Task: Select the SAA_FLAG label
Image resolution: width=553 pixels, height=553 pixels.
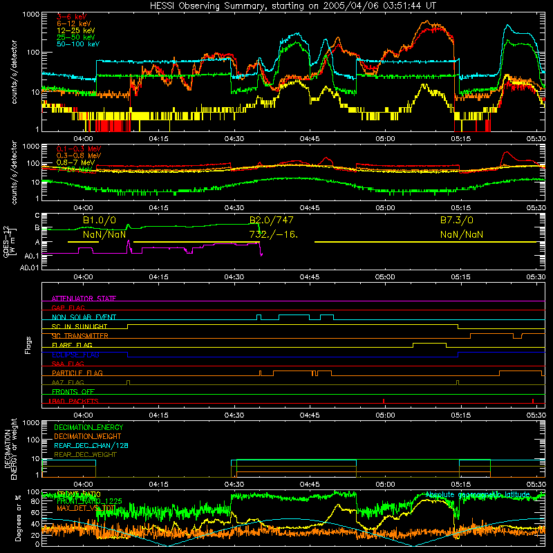Action: tap(68, 364)
